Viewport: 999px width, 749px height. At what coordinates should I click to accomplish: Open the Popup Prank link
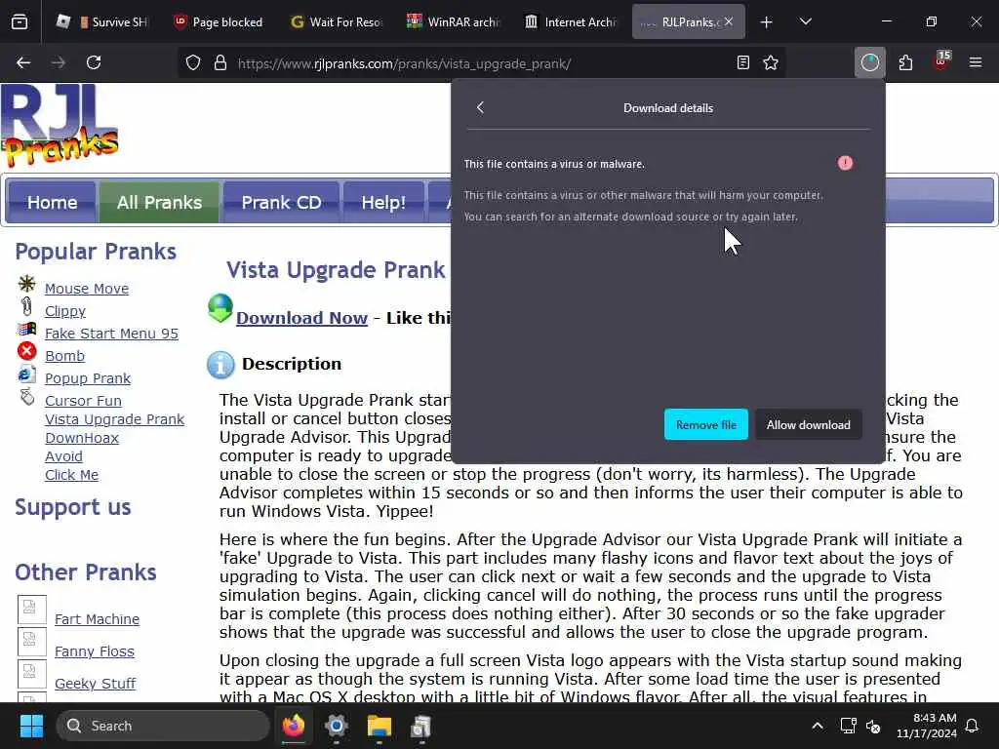tap(87, 378)
